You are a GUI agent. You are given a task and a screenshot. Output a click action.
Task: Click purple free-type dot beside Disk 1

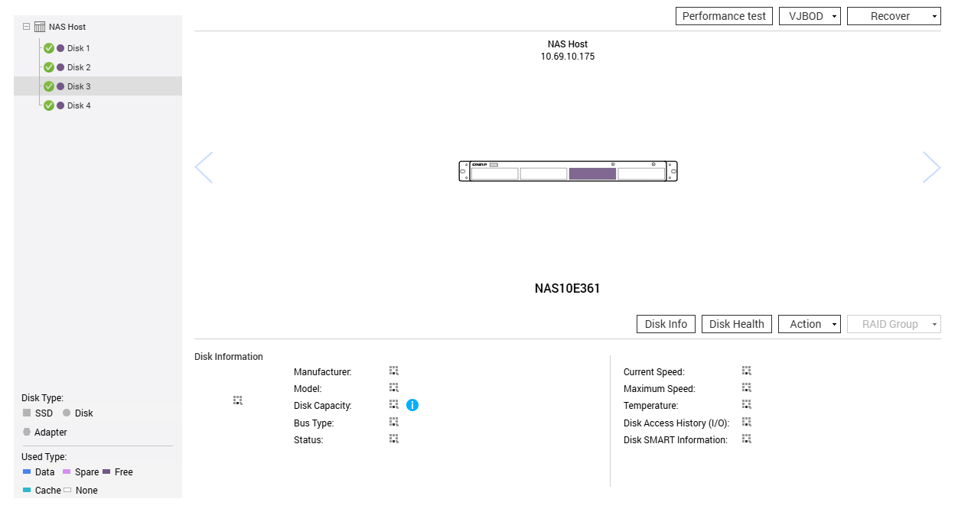pyautogui.click(x=60, y=48)
